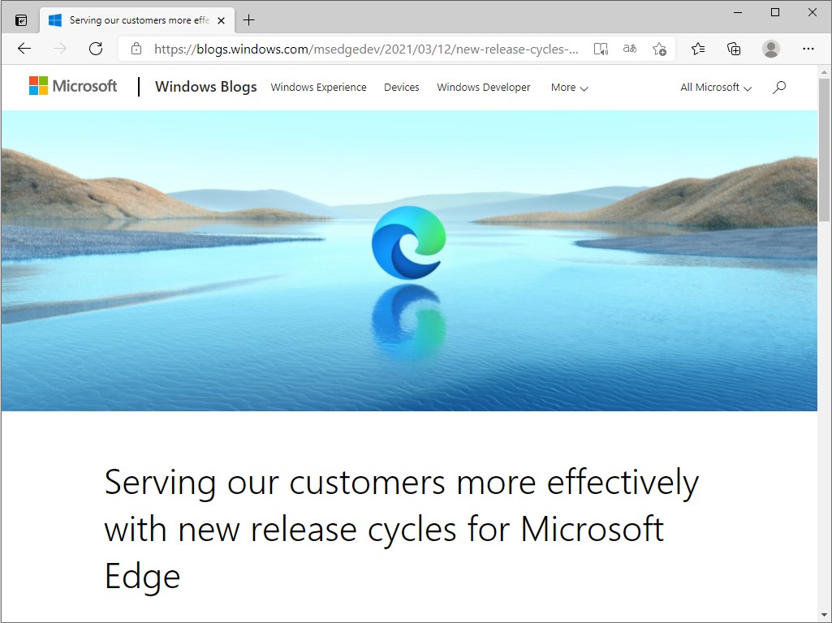
Task: Add this page to favorites
Action: coord(659,49)
